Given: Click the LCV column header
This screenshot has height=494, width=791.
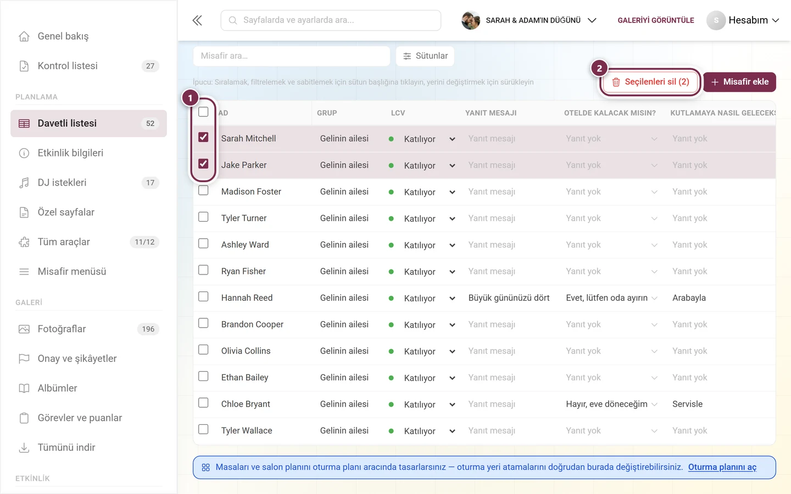Looking at the screenshot, I should 398,113.
